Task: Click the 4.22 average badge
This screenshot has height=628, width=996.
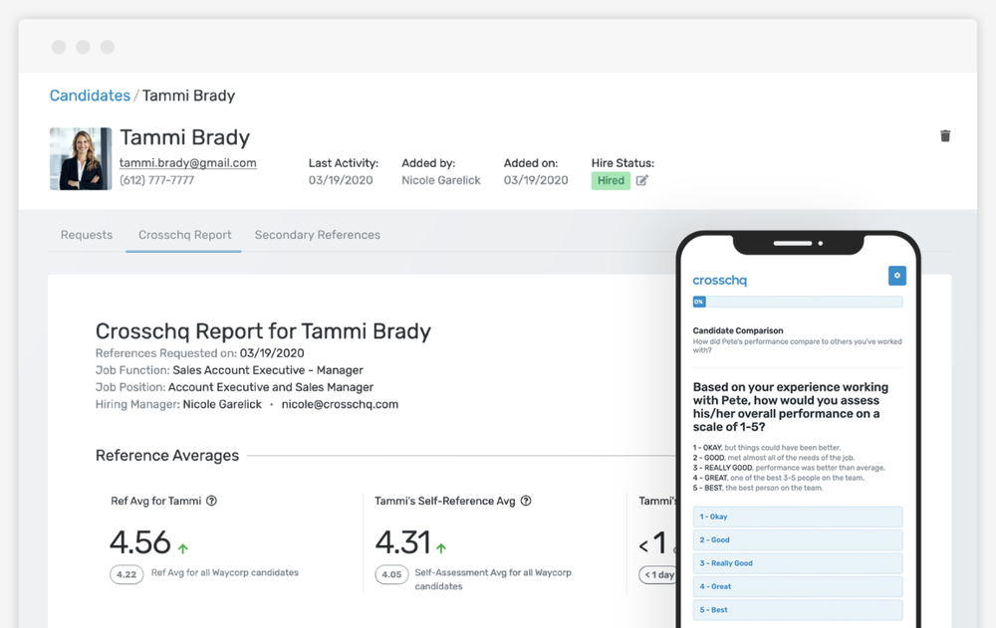Action: pos(126,574)
